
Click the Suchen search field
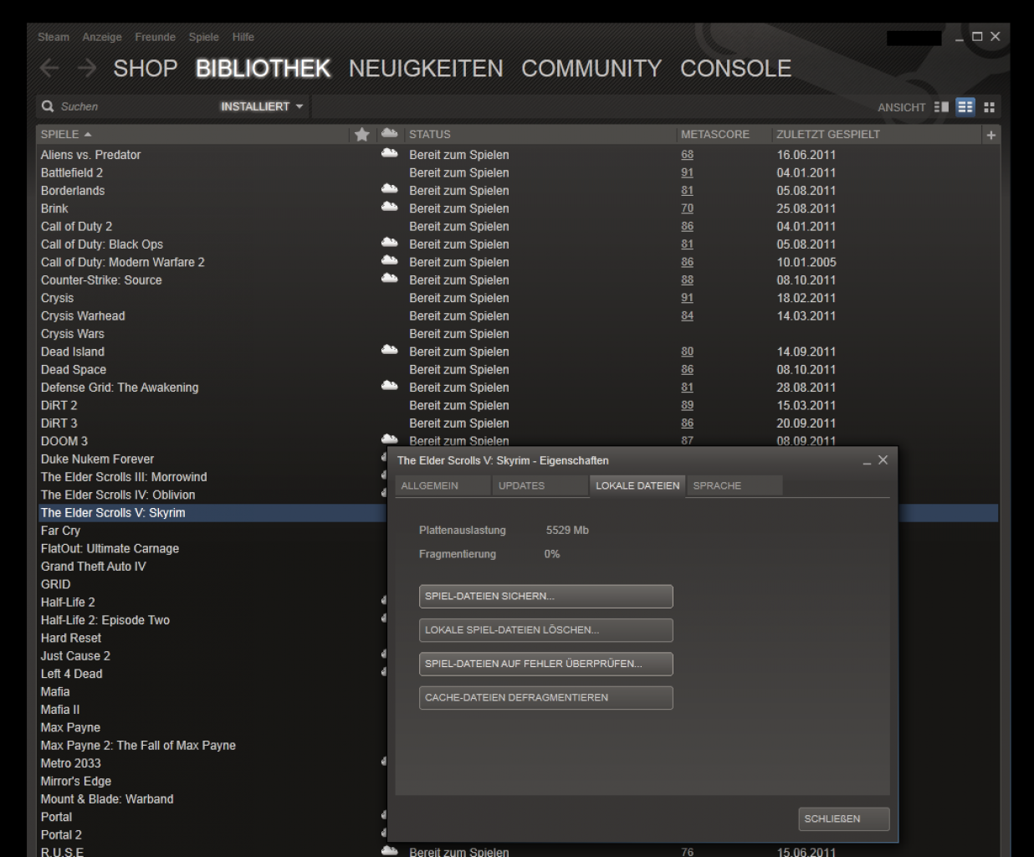134,106
